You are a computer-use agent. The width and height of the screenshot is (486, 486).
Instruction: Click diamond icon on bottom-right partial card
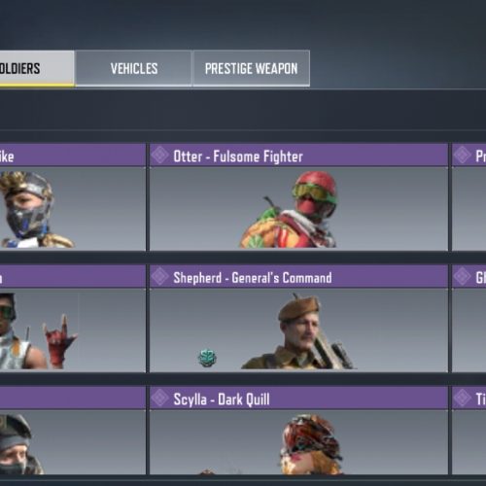(x=462, y=398)
